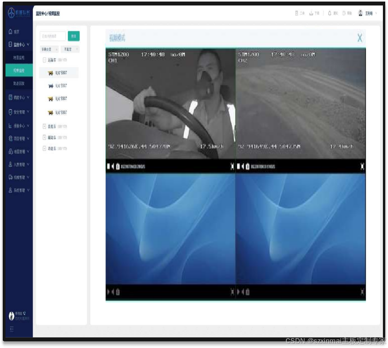The height and width of the screenshot is (348, 388).
Task: Mute audio on the CH2 road camera
Action: coord(243,167)
